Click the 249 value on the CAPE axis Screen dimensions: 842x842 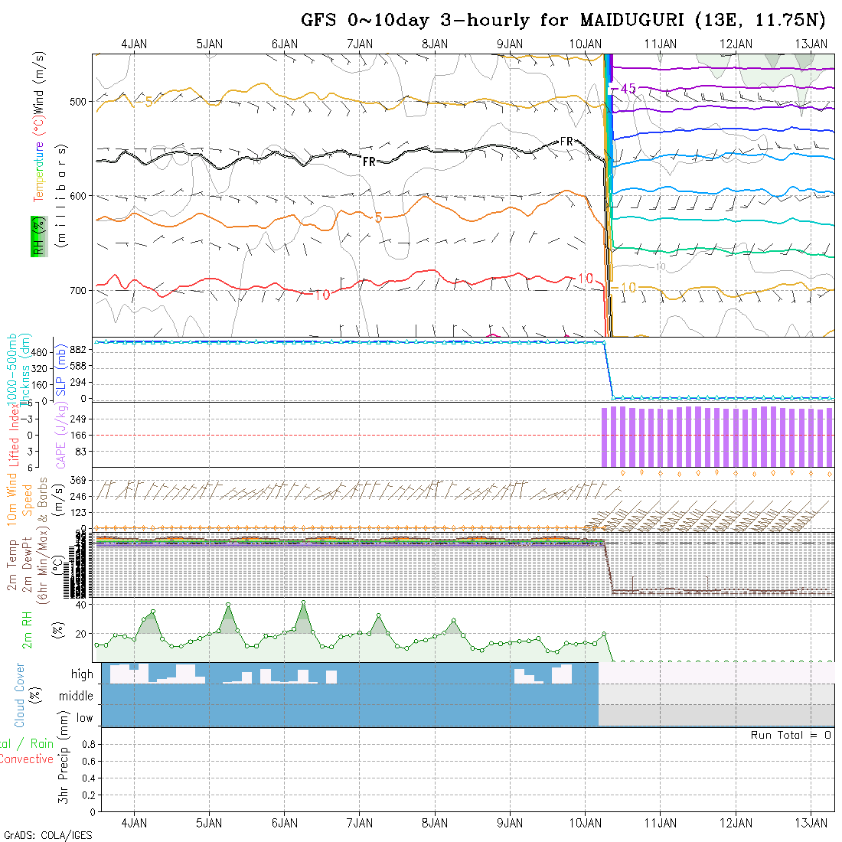pyautogui.click(x=78, y=419)
